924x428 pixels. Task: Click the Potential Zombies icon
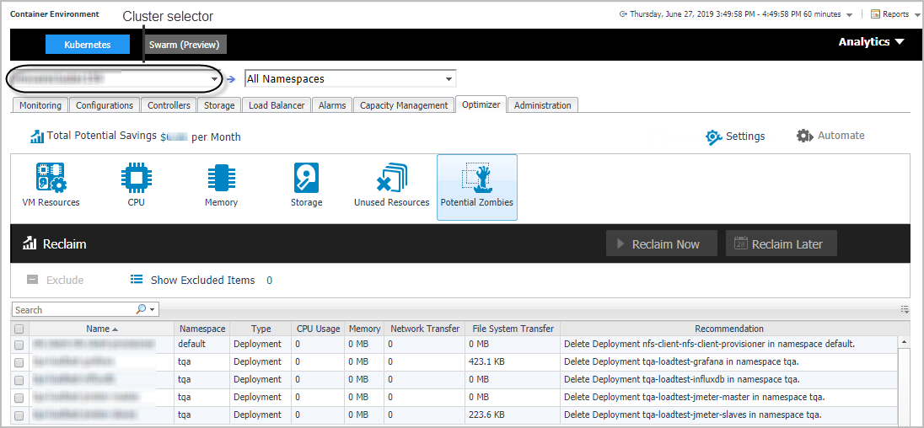point(476,179)
